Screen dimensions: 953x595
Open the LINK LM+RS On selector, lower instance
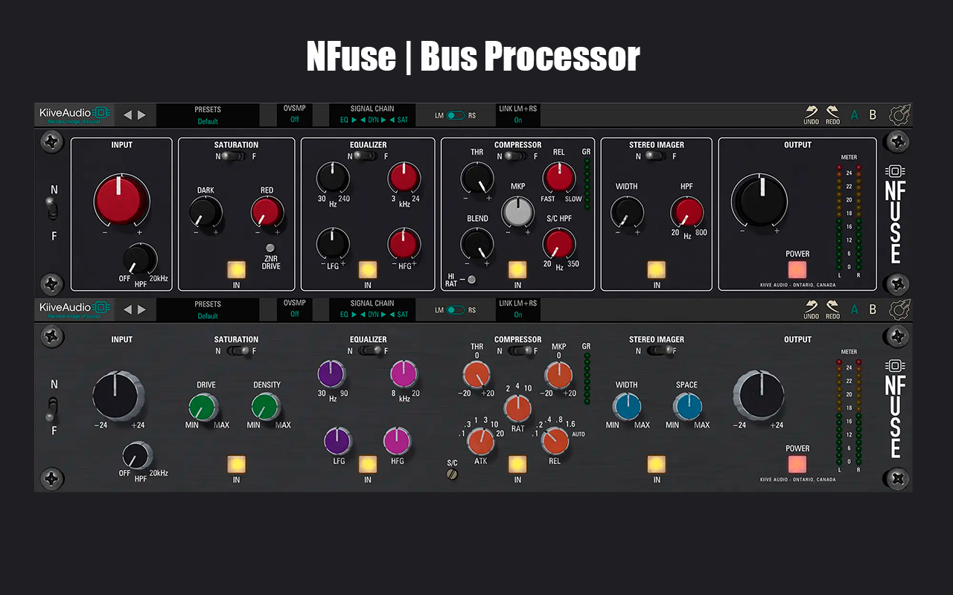(517, 310)
